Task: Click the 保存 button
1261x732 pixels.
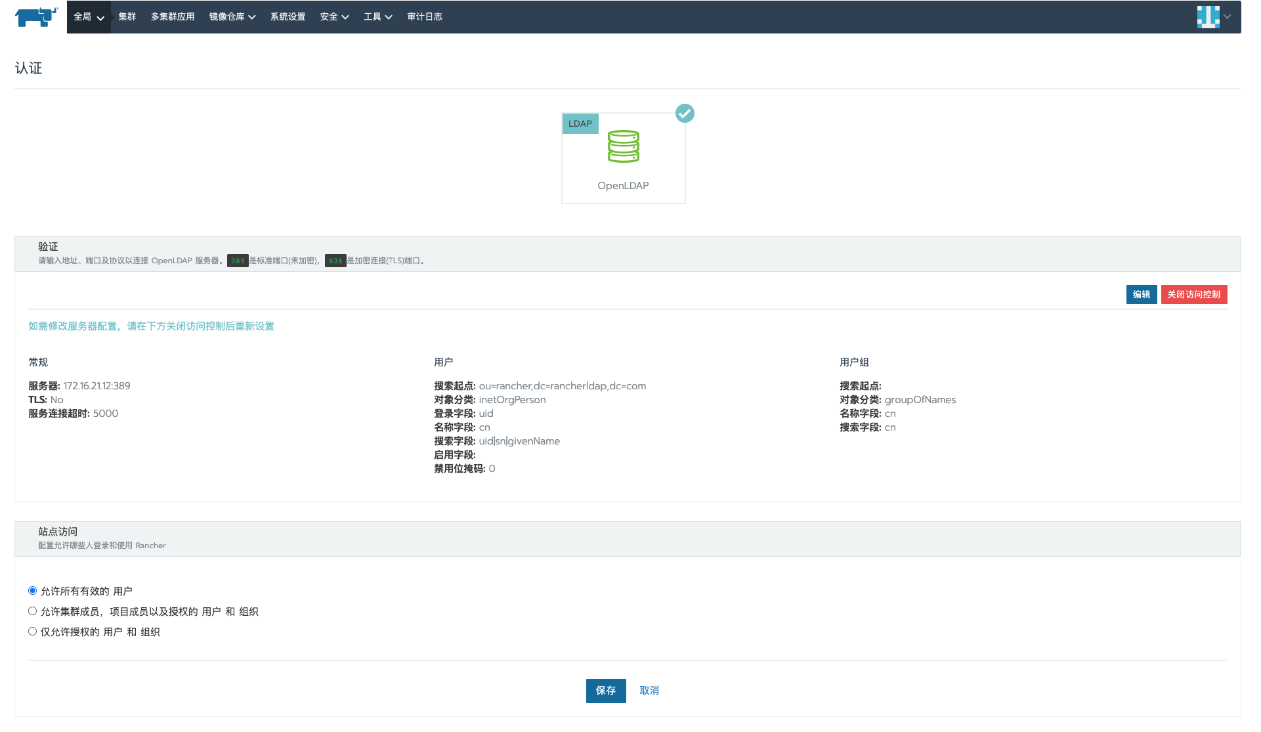Action: click(x=606, y=691)
